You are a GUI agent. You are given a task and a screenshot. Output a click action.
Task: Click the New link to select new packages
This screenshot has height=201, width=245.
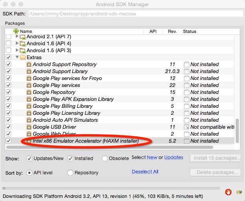[152, 157]
